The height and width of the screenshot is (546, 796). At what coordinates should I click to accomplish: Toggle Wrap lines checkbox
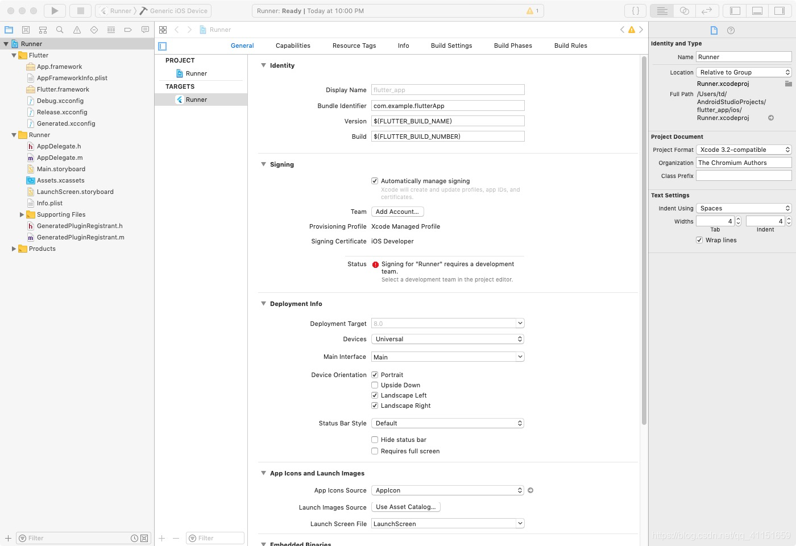699,240
